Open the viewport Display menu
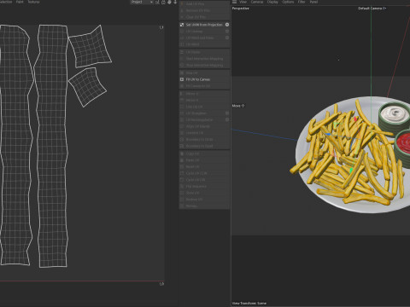The image size is (410, 307). 272,2
